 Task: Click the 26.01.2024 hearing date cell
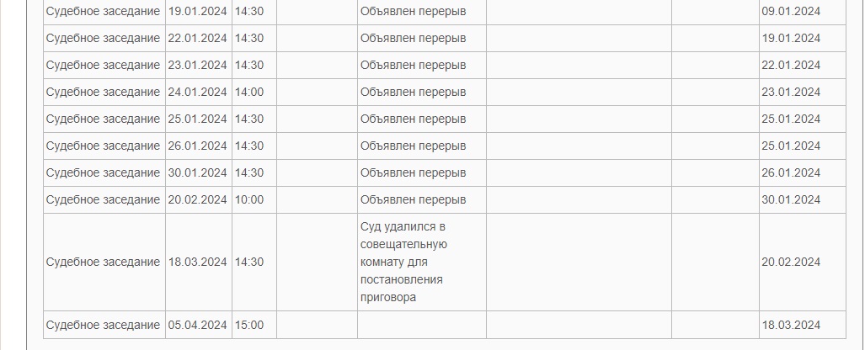(x=198, y=146)
